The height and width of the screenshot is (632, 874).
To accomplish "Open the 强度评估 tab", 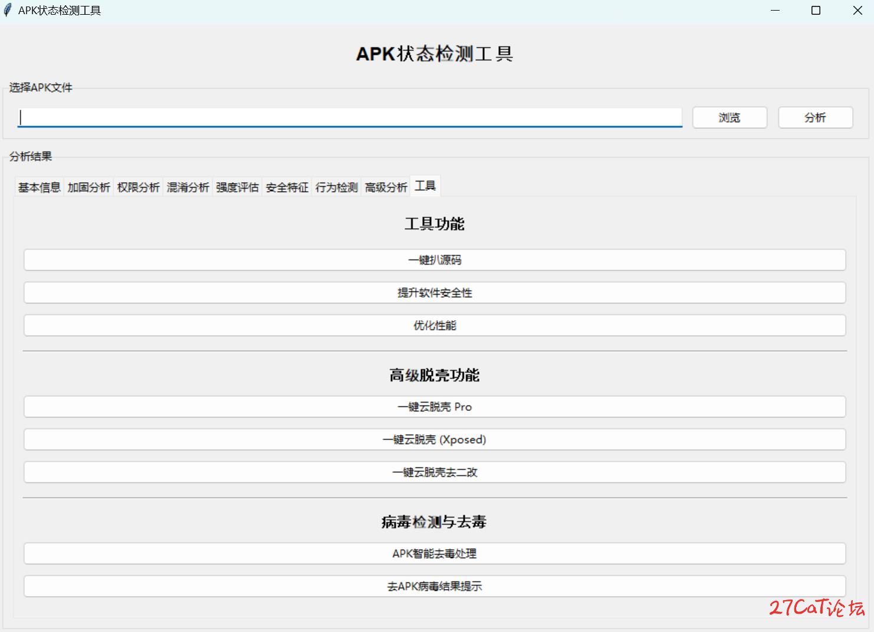I will pos(237,187).
